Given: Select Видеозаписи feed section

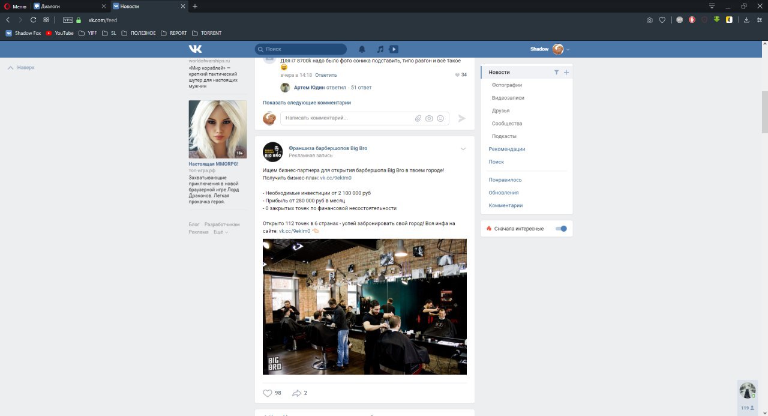Looking at the screenshot, I should pyautogui.click(x=508, y=98).
